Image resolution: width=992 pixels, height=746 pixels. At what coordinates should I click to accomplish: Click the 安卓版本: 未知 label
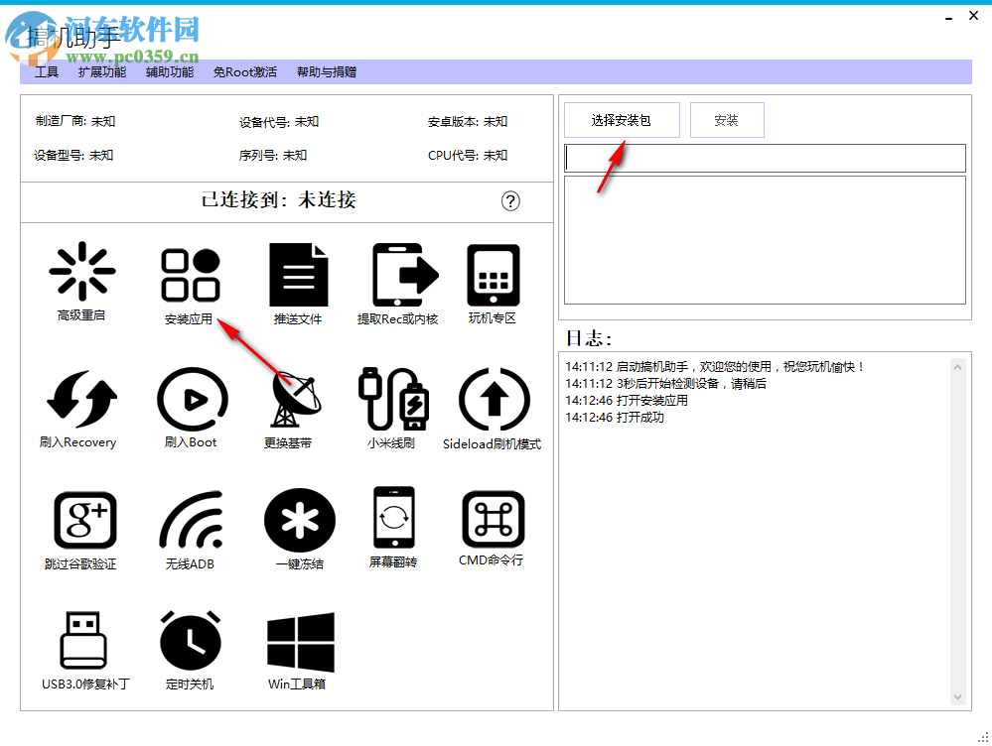pos(468,122)
